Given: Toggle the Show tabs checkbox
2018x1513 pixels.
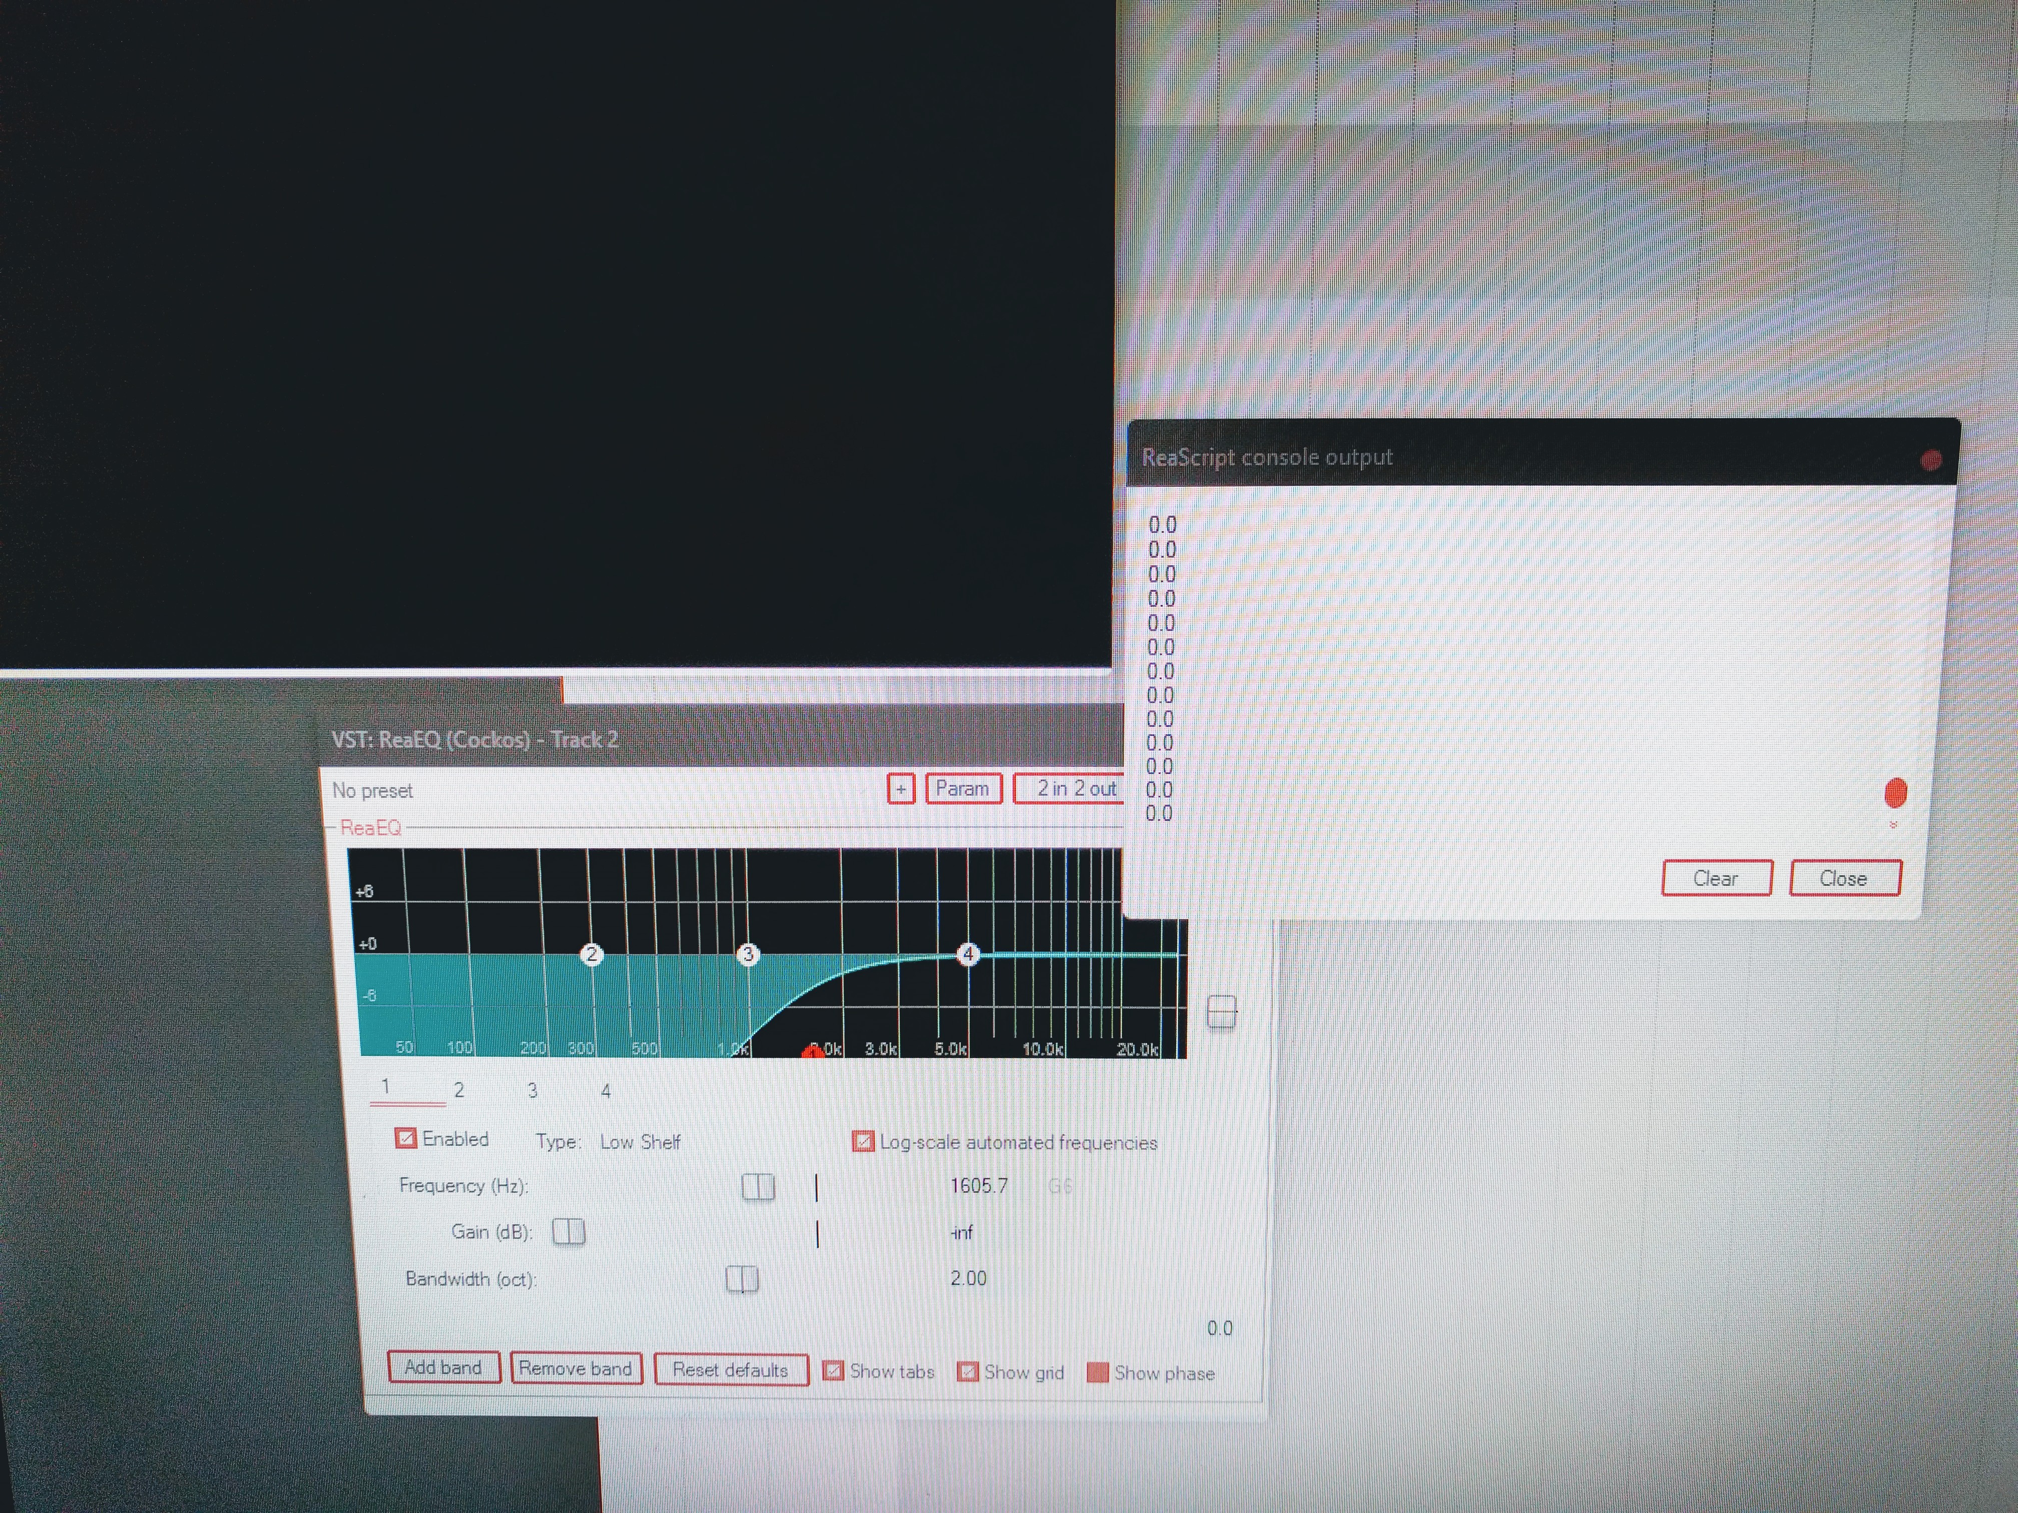Looking at the screenshot, I should pyautogui.click(x=833, y=1371).
